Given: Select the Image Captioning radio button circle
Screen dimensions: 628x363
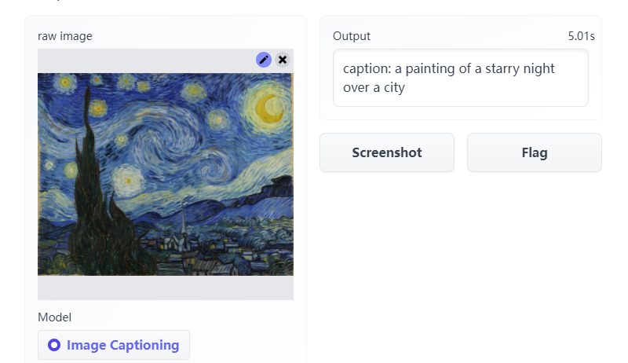Looking at the screenshot, I should [x=54, y=345].
